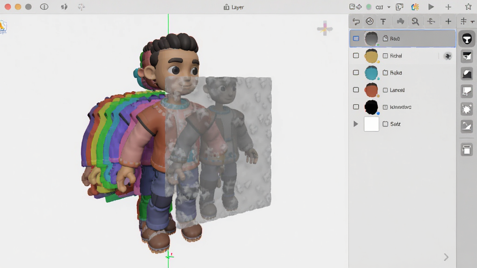Select the yellow-head layer thumbnail
Screen dimensions: 477x268
coord(371,56)
